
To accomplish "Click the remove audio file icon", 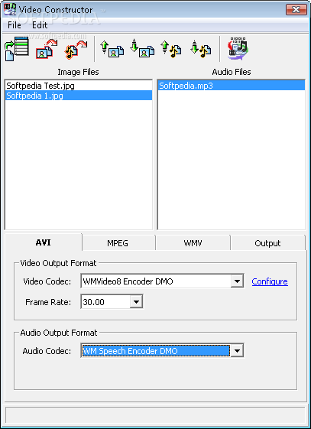I will (x=76, y=49).
